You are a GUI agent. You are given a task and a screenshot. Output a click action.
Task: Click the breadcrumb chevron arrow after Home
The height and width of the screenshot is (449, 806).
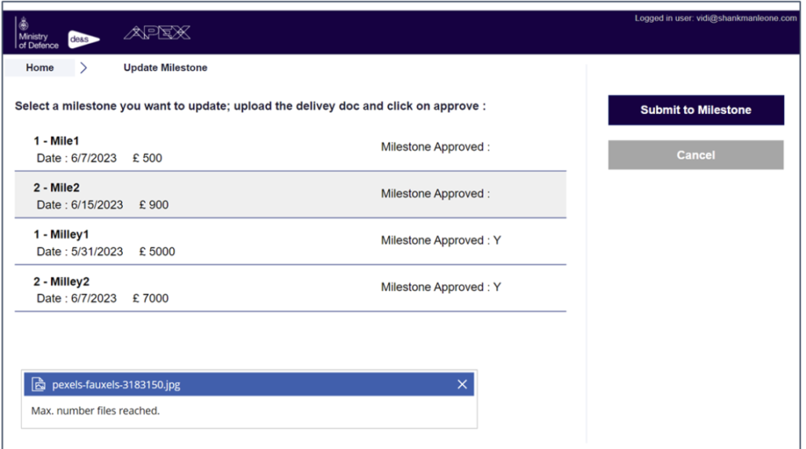(x=83, y=68)
